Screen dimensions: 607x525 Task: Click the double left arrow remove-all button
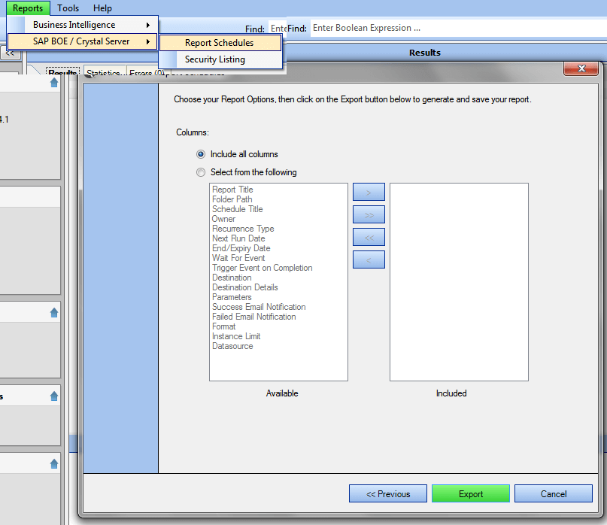pos(369,237)
